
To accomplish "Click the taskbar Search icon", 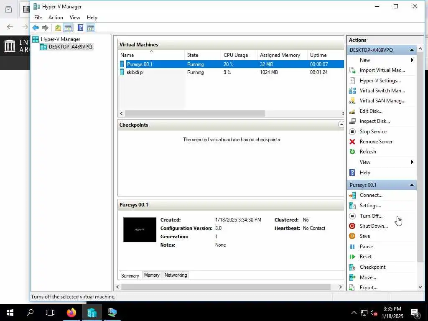I will click(x=30, y=313).
